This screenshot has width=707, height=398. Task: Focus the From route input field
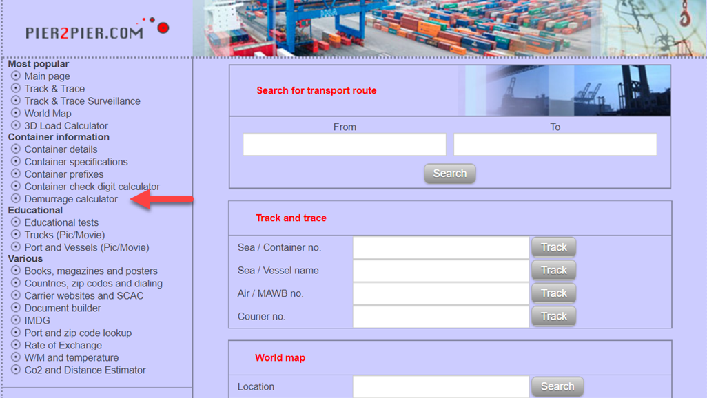click(344, 145)
